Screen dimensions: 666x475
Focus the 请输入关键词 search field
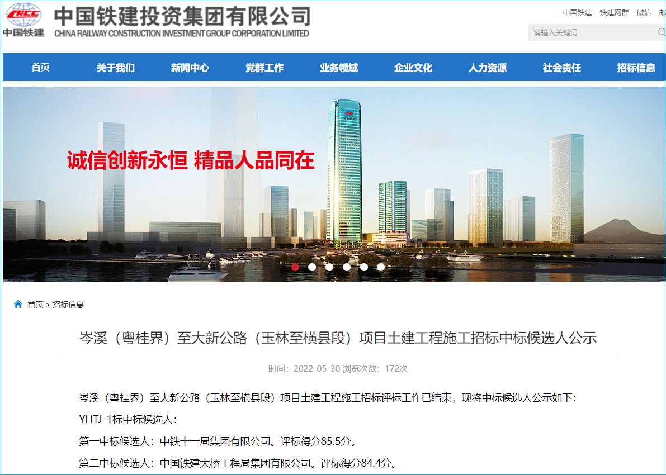pyautogui.click(x=590, y=32)
